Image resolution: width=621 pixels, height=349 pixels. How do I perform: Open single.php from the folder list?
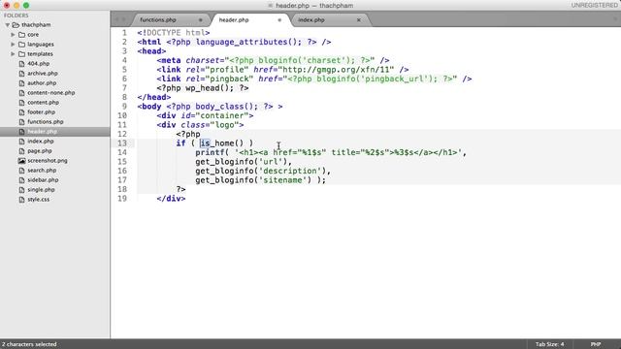[41, 190]
